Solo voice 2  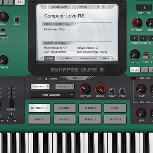pyautogui.click(x=144, y=38)
